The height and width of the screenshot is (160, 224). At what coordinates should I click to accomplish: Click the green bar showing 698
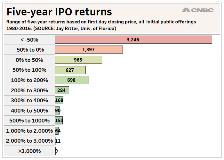72,80
